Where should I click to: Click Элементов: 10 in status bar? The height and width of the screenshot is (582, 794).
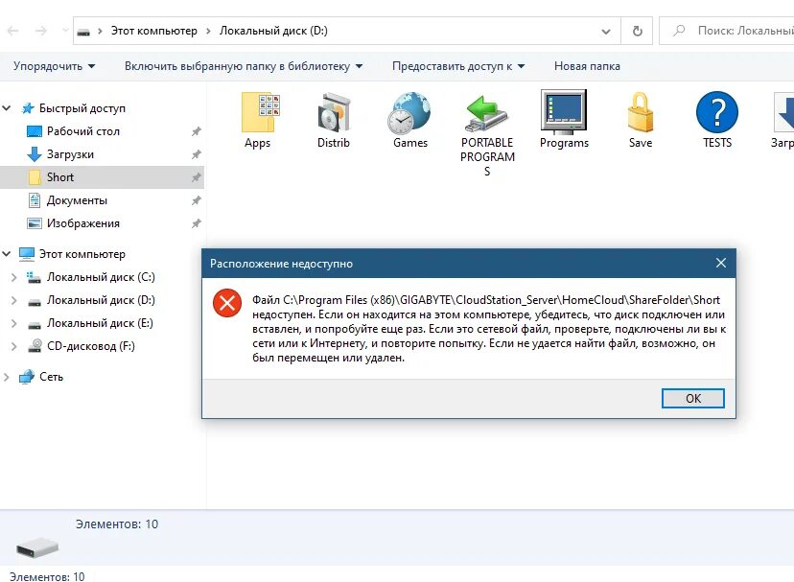[47, 577]
